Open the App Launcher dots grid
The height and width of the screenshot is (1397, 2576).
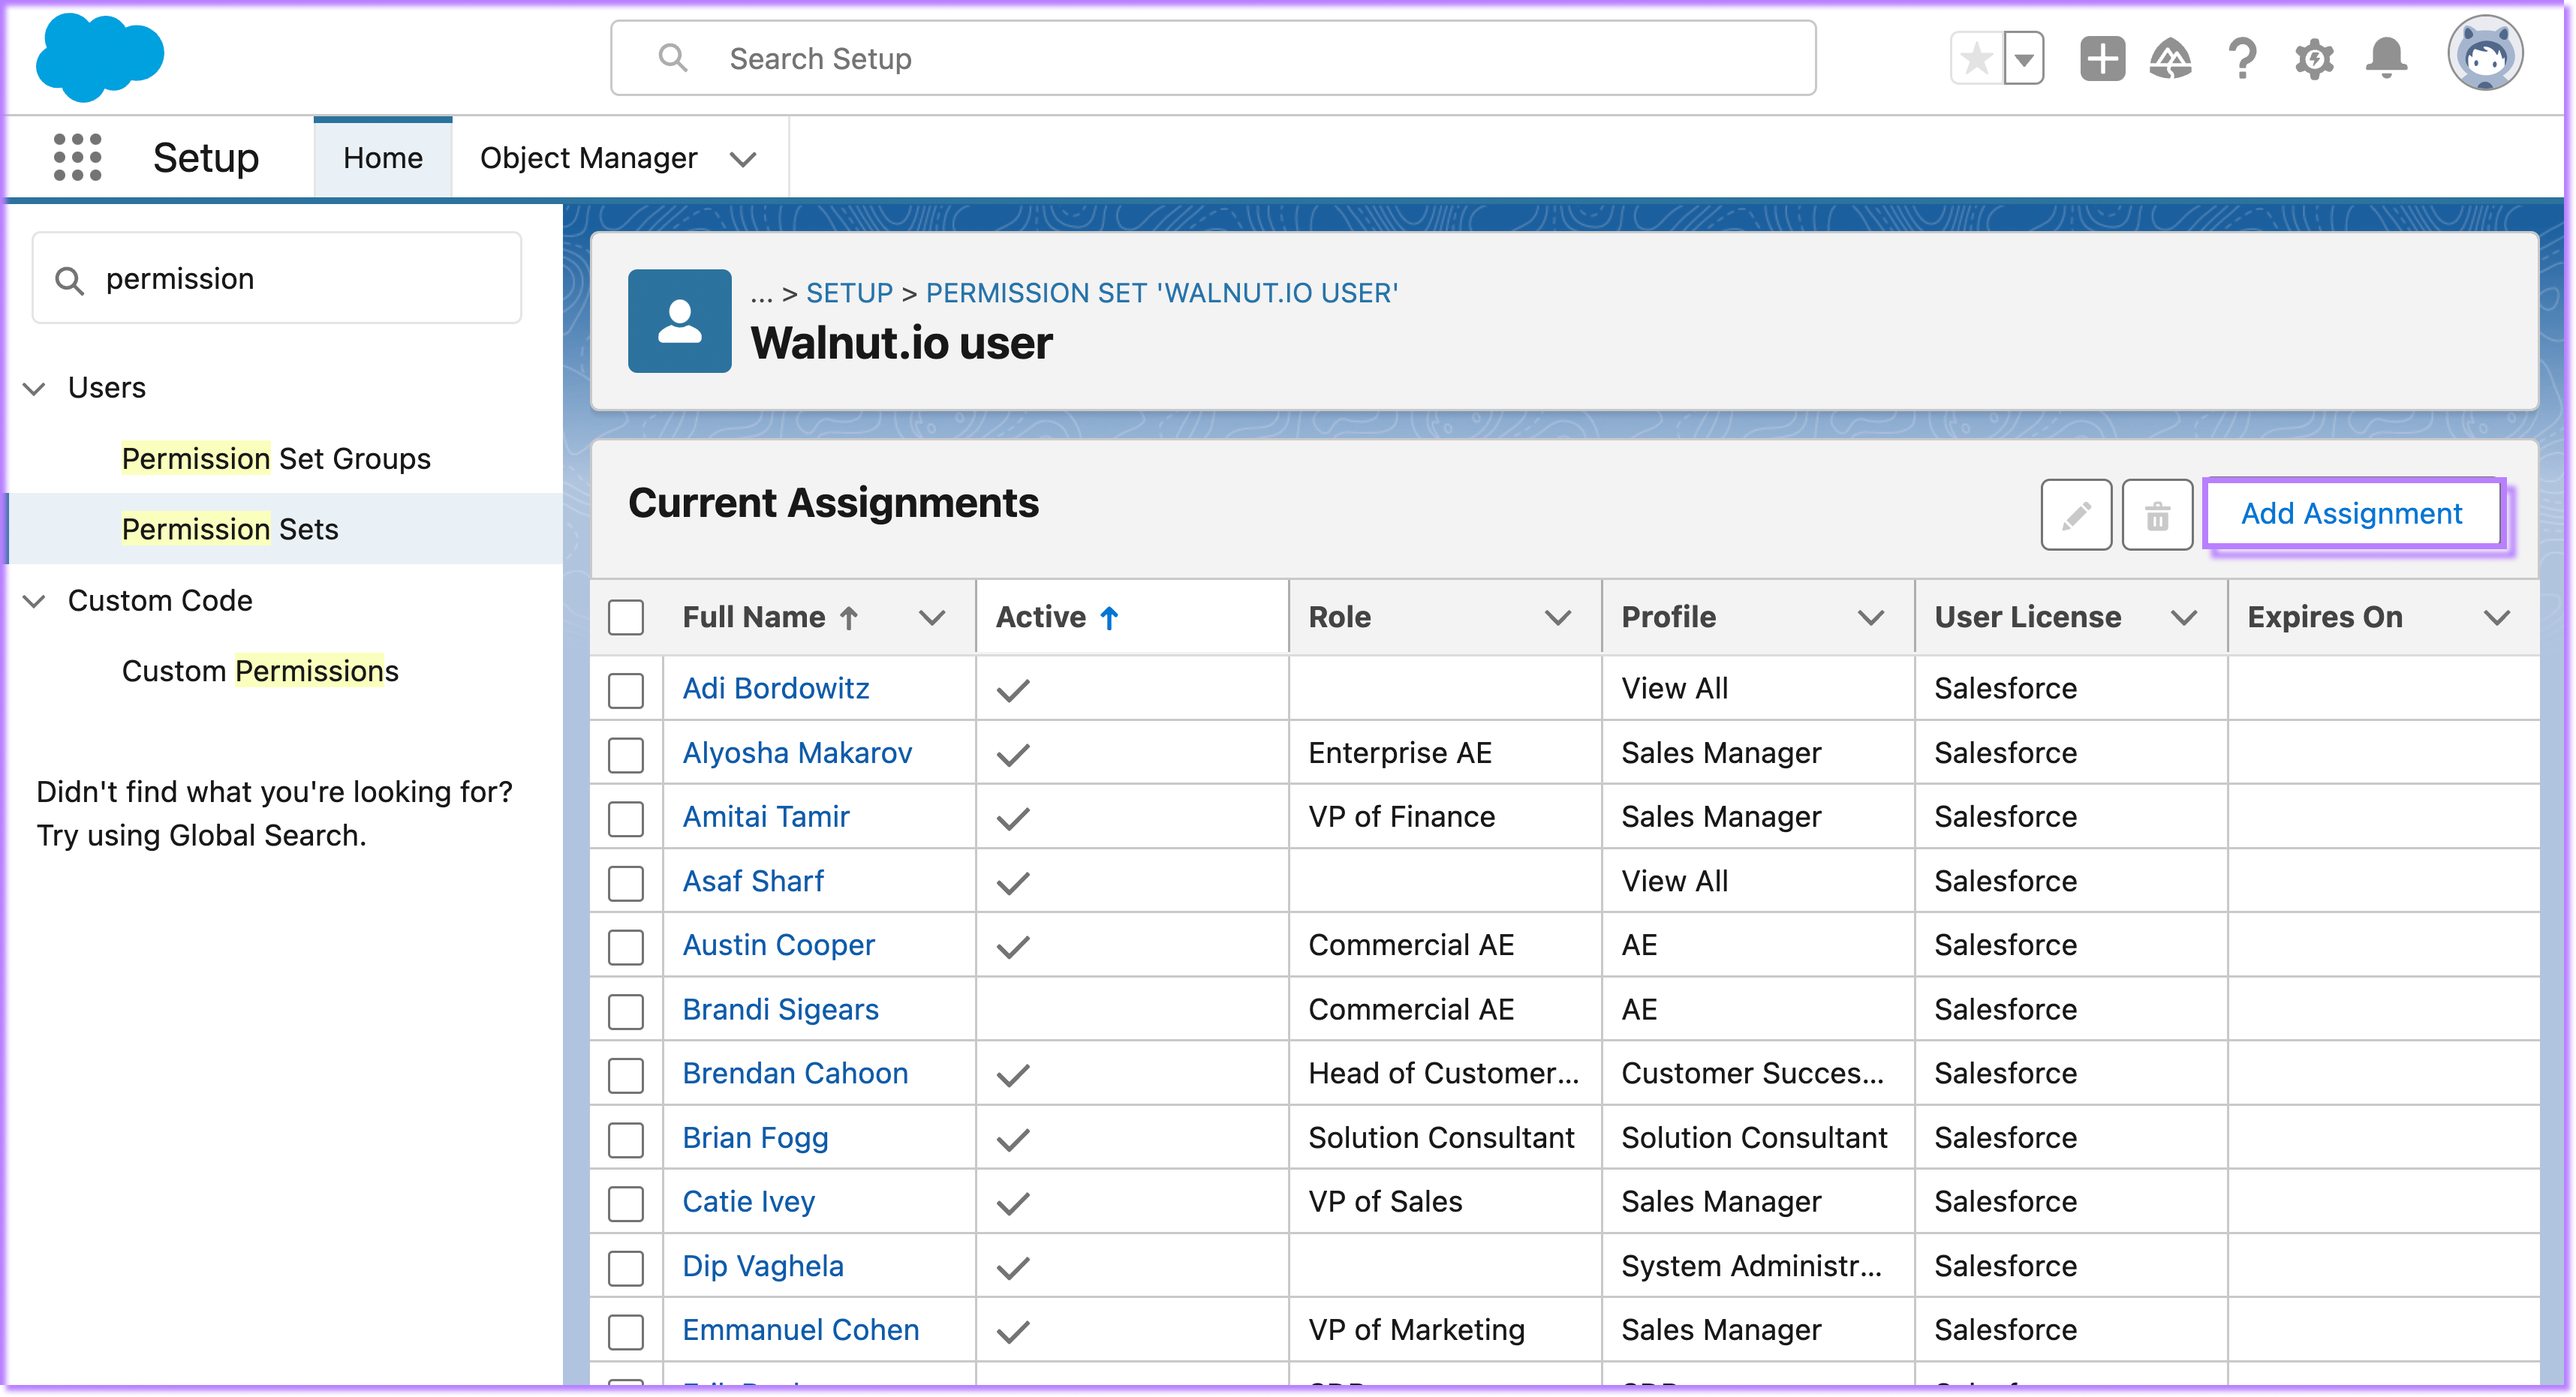point(77,158)
